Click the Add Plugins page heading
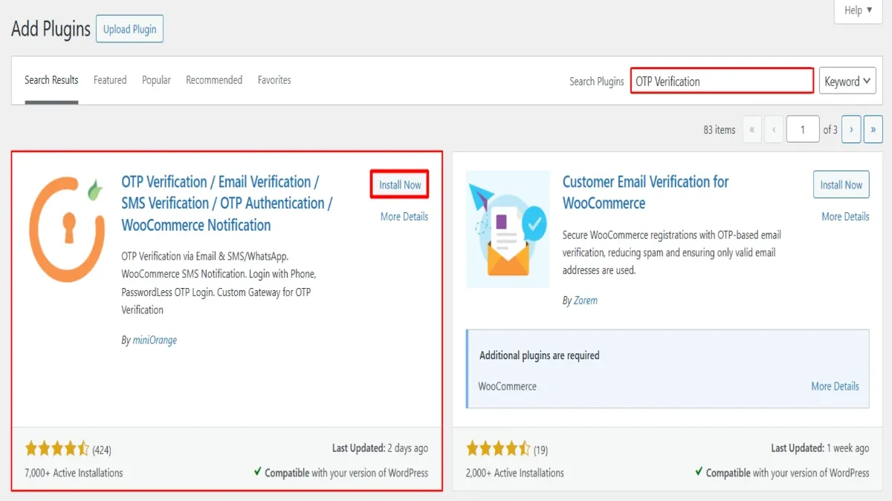 click(x=51, y=30)
